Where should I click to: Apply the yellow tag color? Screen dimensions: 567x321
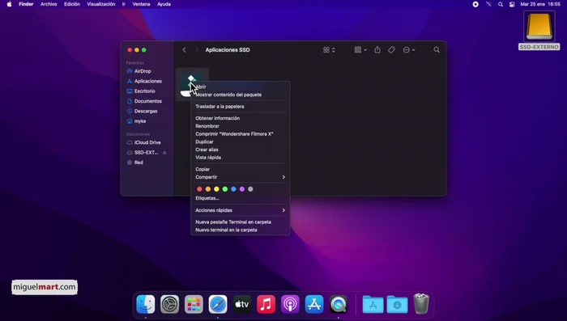coord(216,189)
